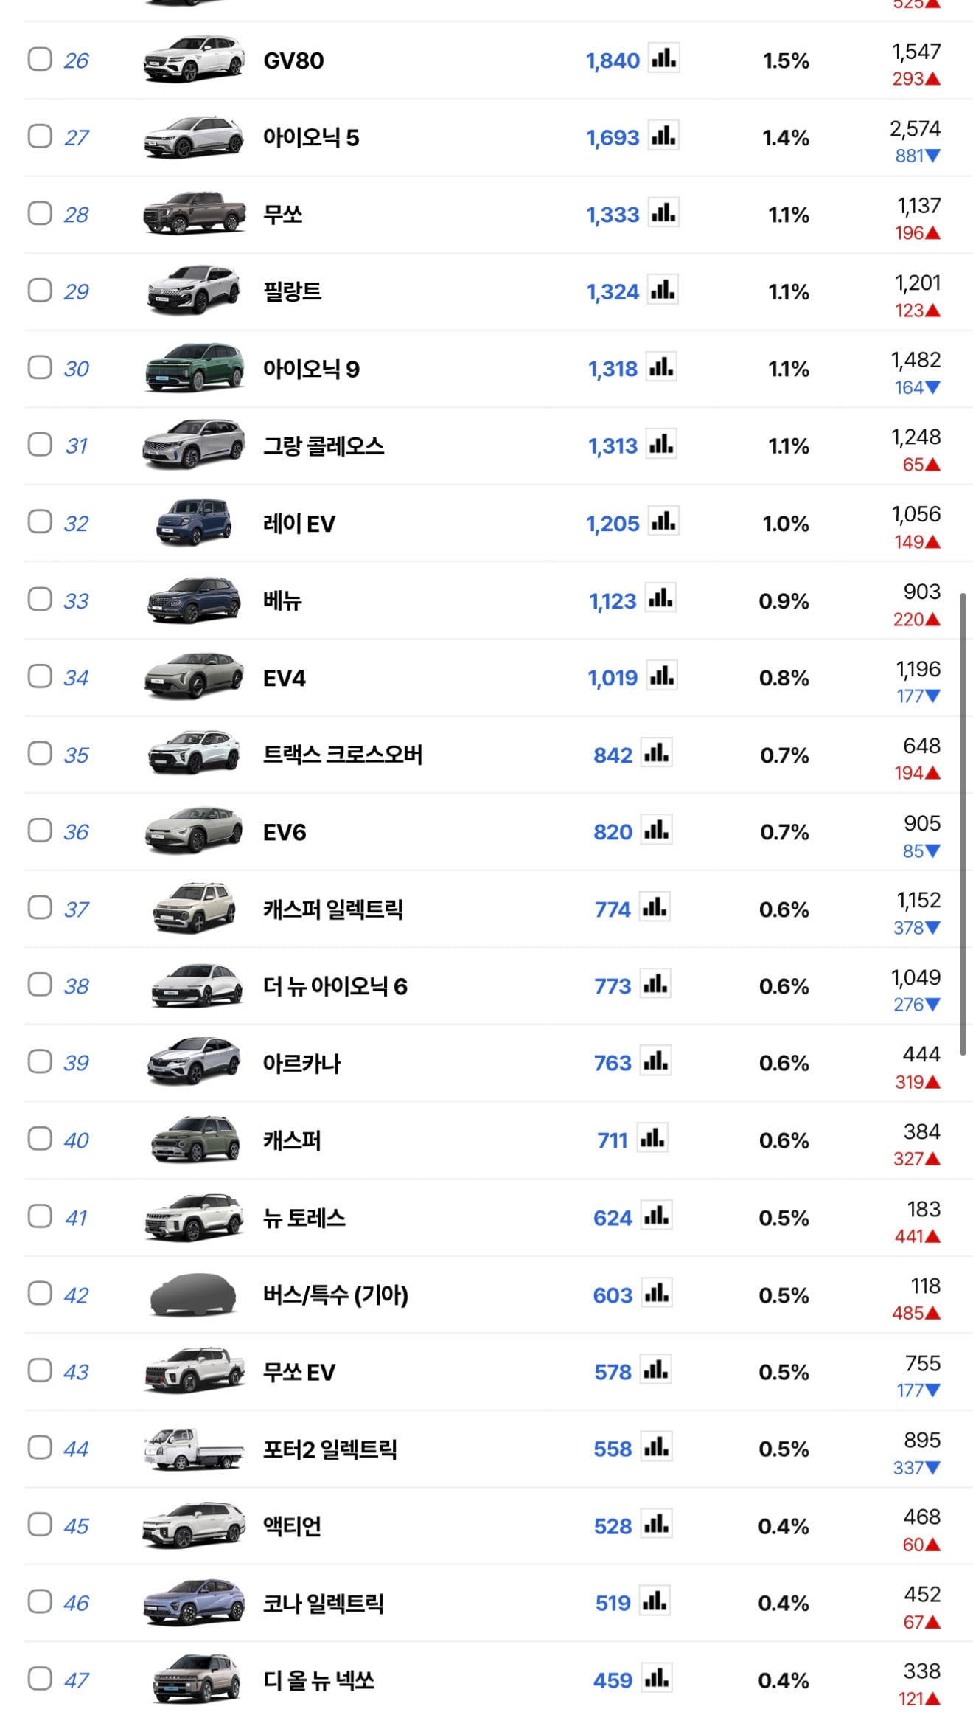Click the 1,333 sales figure for 무쏘

point(613,215)
